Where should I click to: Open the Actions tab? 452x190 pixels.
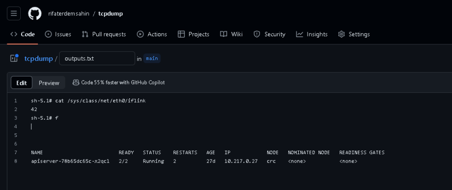[152, 34]
